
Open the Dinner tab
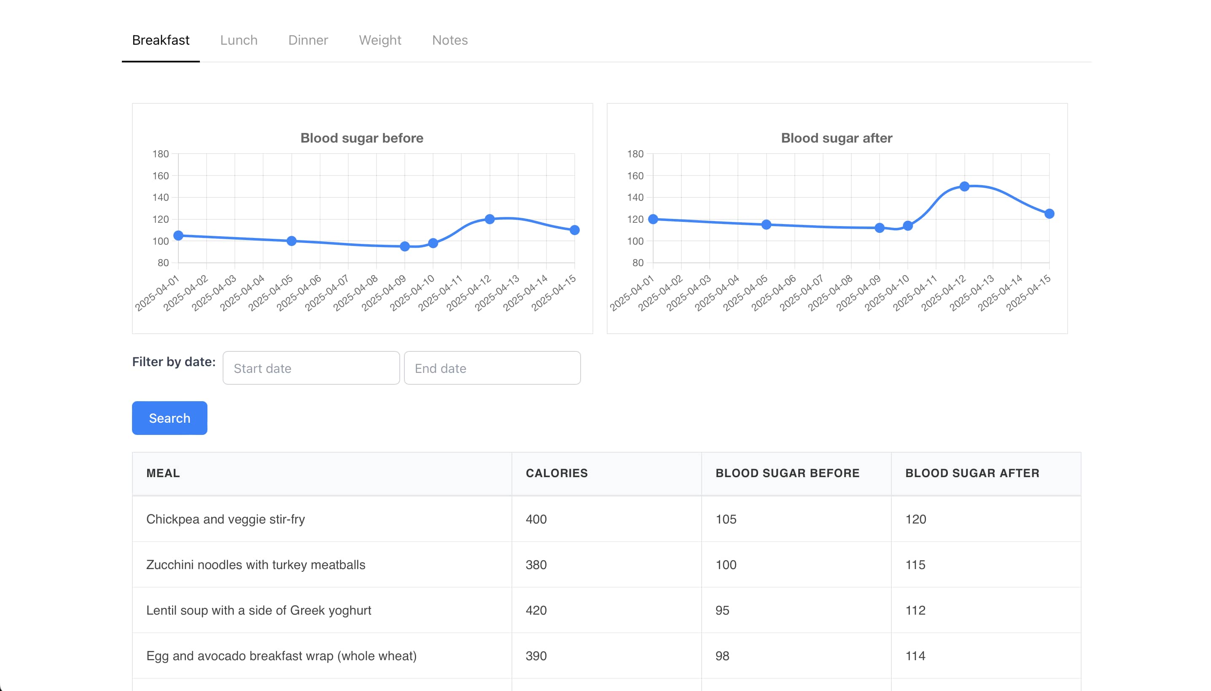[308, 40]
